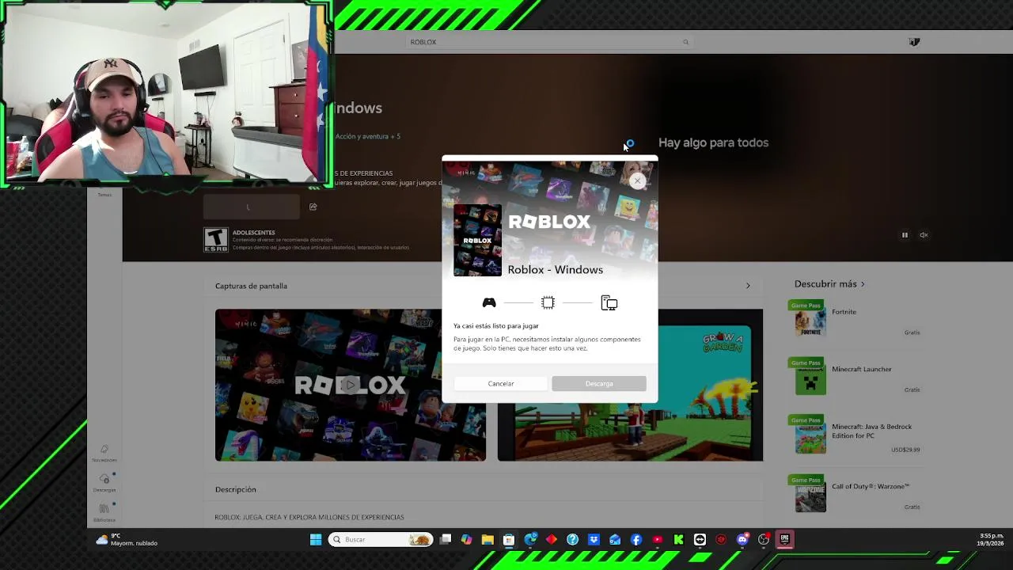Click the search magnifier icon in Store

pyautogui.click(x=685, y=42)
